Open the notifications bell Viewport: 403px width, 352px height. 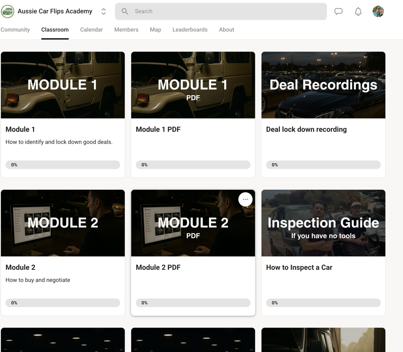358,11
